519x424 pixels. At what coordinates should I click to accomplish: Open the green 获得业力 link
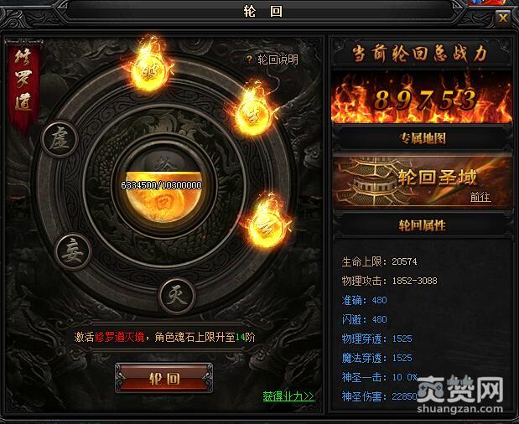point(288,396)
